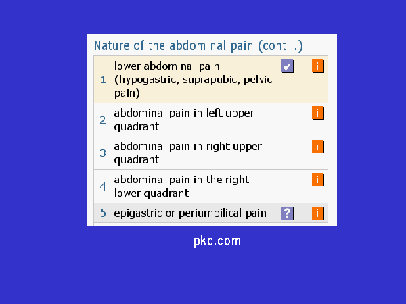Select row number 2

click(x=103, y=120)
